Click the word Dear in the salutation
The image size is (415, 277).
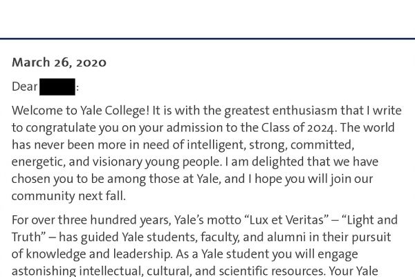tap(25, 87)
